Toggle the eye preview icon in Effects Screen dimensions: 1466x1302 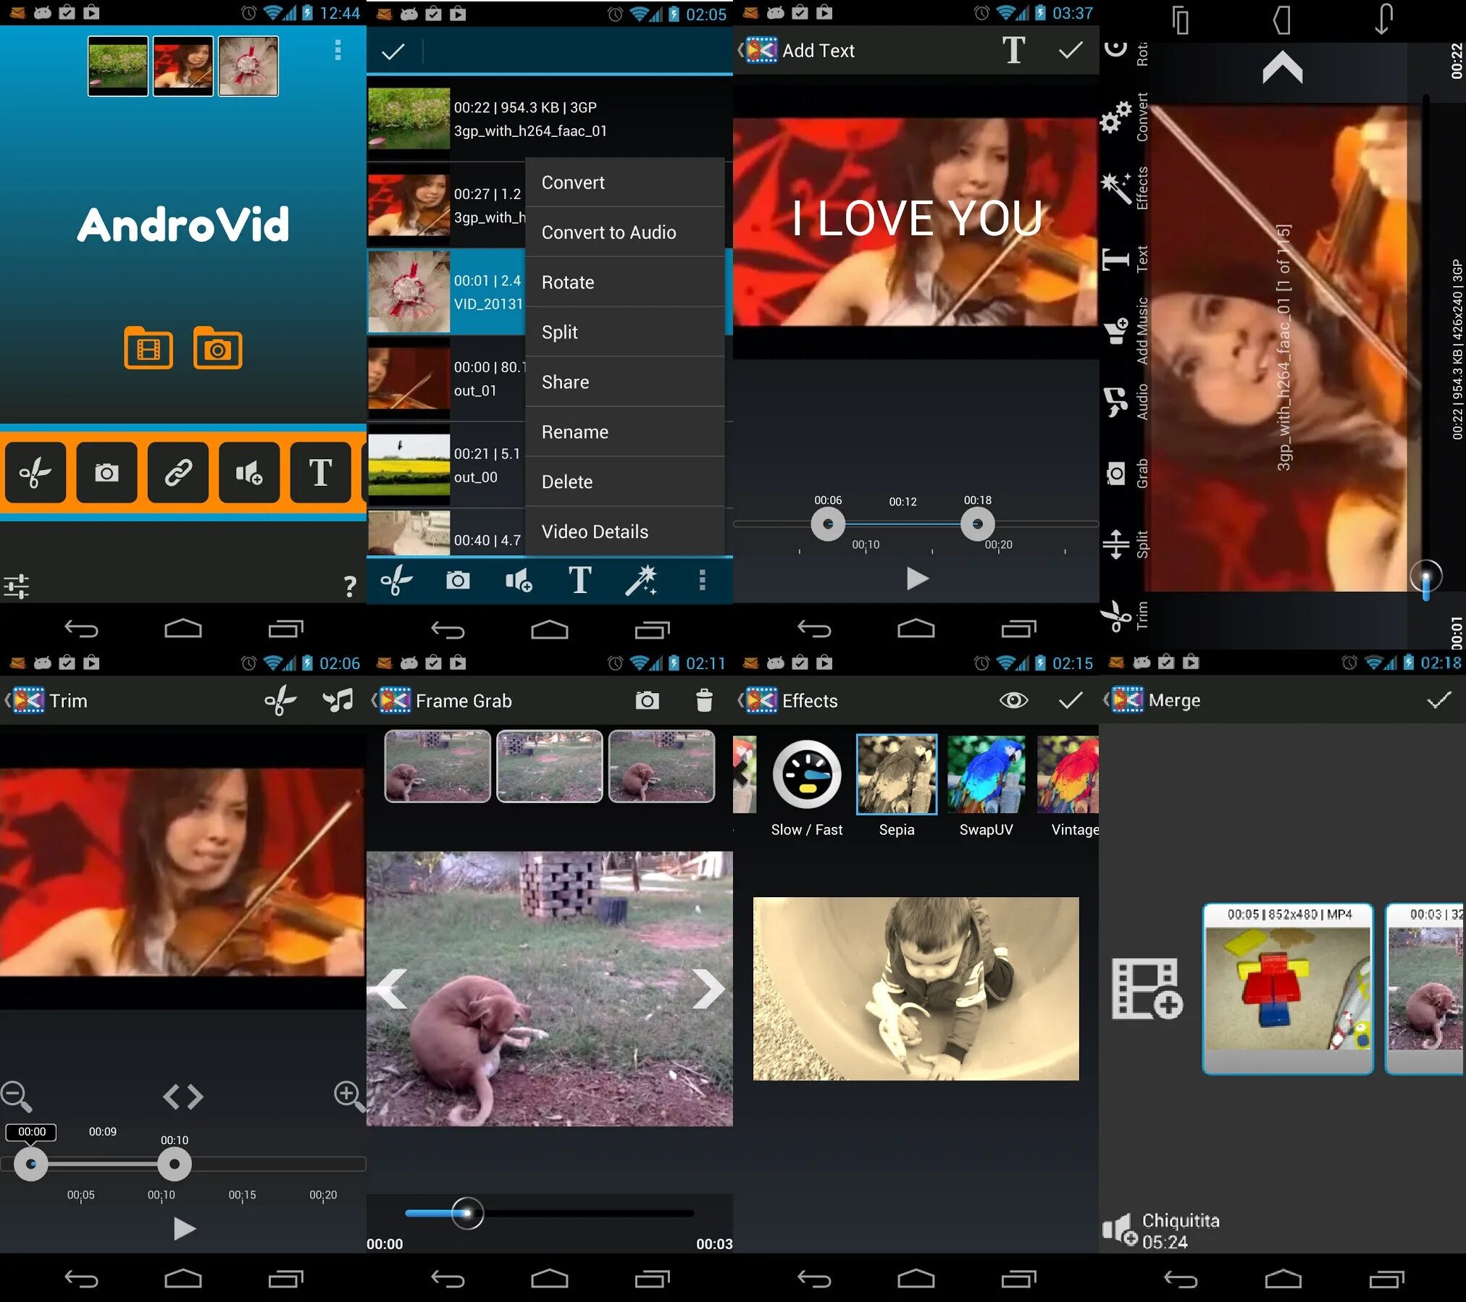coord(1013,700)
